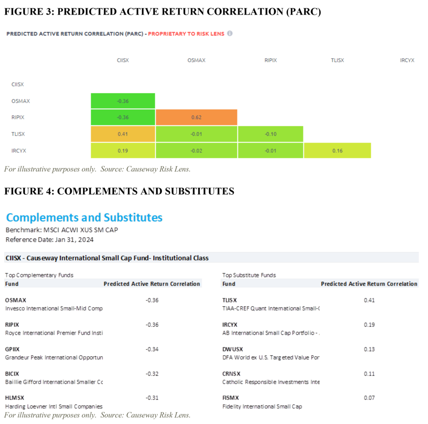This screenshot has height=424, width=428.
Task: Click the DFA World ex U.S. Targeted Value name
Action: point(271,358)
